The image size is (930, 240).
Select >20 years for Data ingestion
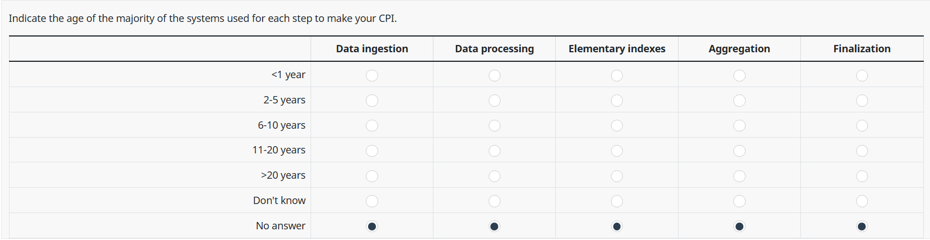tap(372, 176)
